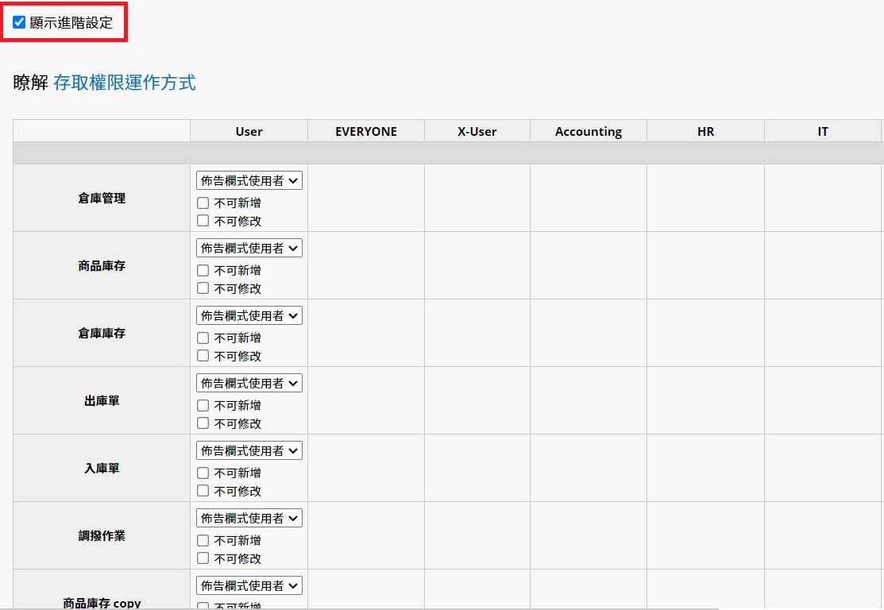Screen dimensions: 884x610
Task: Open the 存取權限運作方式 link
Action: (124, 83)
